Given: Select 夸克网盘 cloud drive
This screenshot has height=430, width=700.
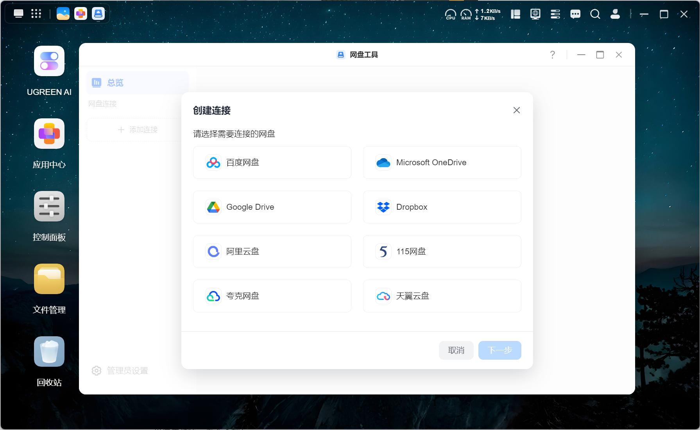Looking at the screenshot, I should [272, 296].
